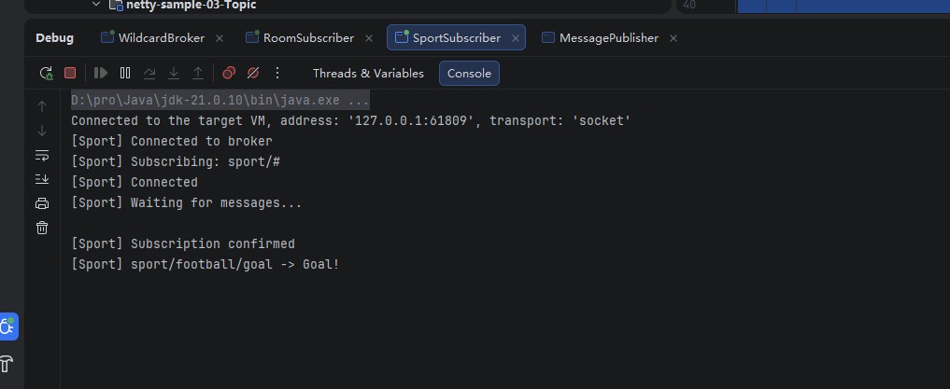
Task: Pause the program with pause icon
Action: [x=125, y=73]
